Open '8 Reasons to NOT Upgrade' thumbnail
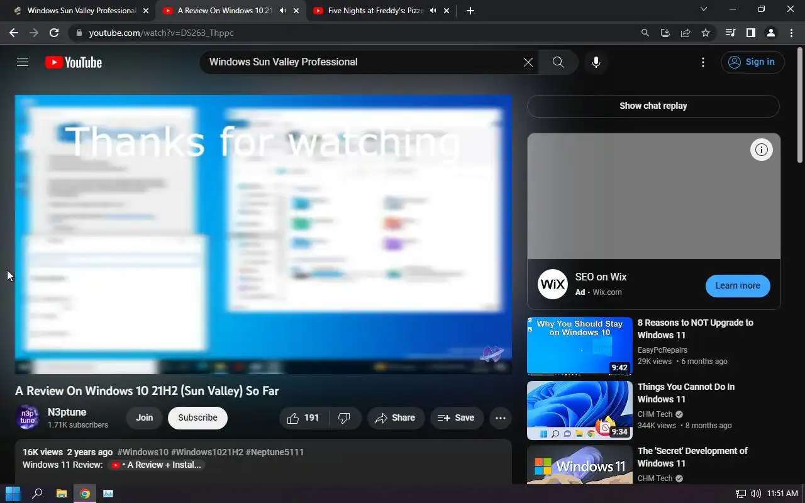 tap(580, 346)
